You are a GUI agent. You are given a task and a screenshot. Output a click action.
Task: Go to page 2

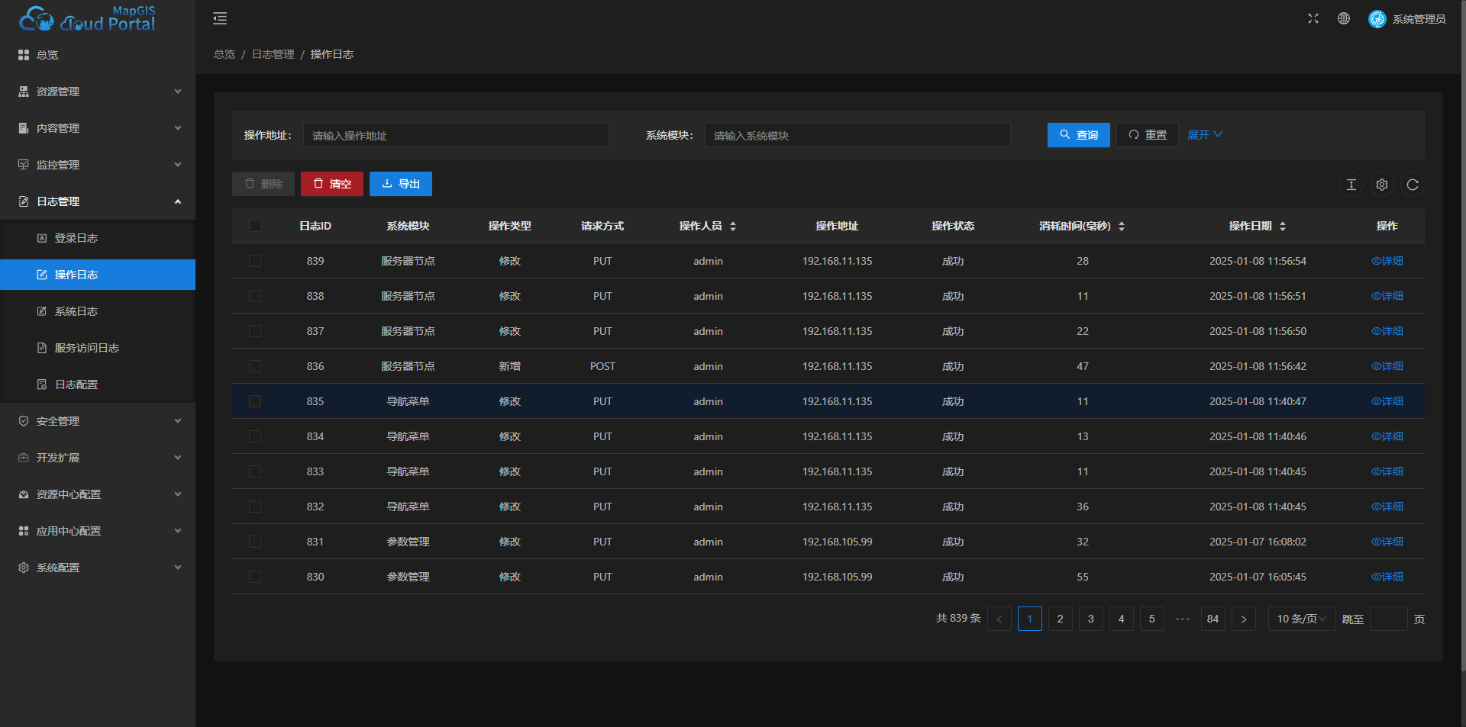click(x=1061, y=619)
